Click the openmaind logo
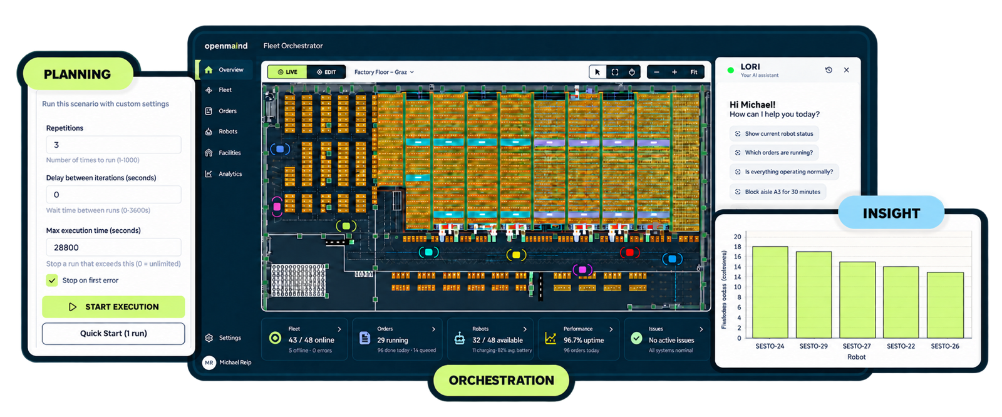Image resolution: width=1002 pixels, height=417 pixels. (226, 46)
